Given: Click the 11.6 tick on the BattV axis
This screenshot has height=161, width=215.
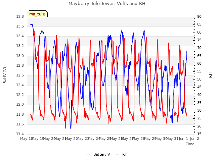Looking at the screenshot, I should (x=20, y=124).
